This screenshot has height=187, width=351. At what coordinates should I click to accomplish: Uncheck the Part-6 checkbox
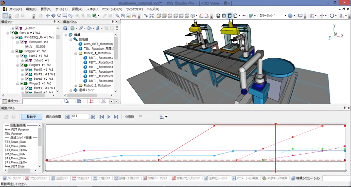(12, 33)
